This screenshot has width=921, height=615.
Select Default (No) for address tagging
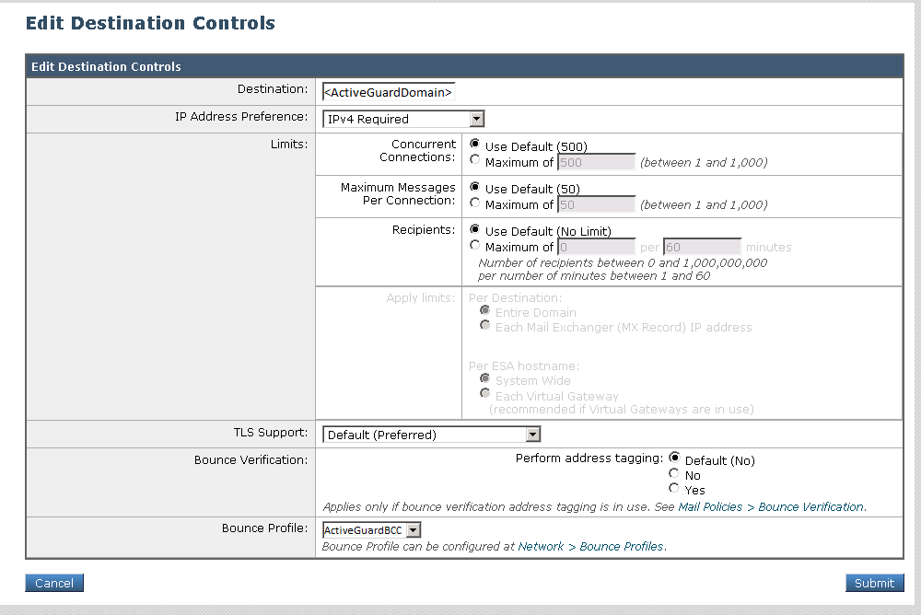674,458
